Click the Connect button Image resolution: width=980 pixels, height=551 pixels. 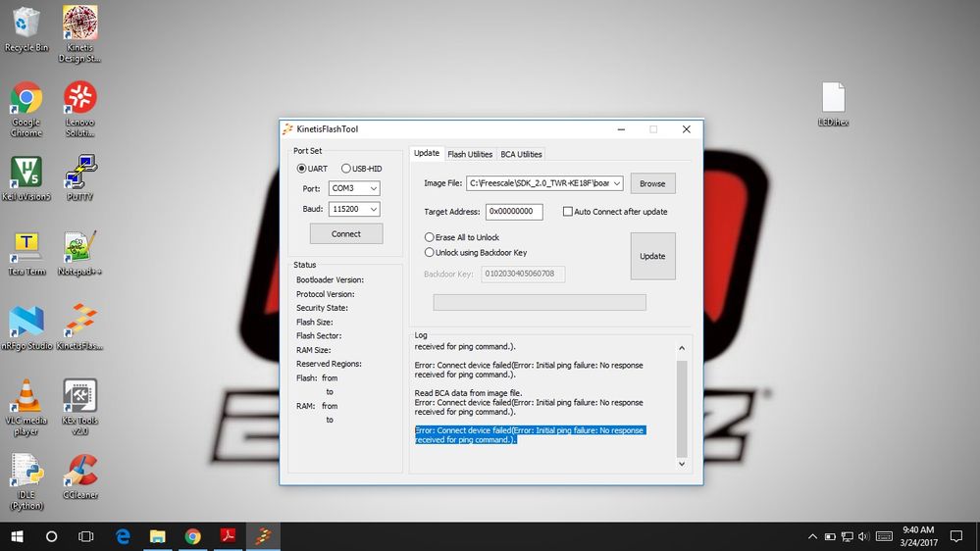pyautogui.click(x=346, y=233)
